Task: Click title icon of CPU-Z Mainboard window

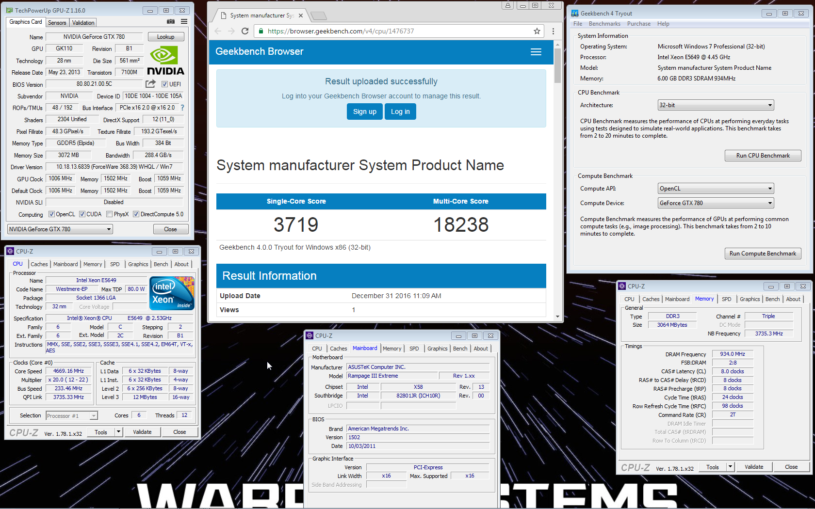Action: click(x=310, y=335)
